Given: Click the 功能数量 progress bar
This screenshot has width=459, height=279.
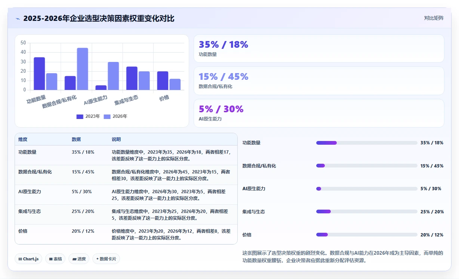Looking at the screenshot, I should click(x=367, y=143).
